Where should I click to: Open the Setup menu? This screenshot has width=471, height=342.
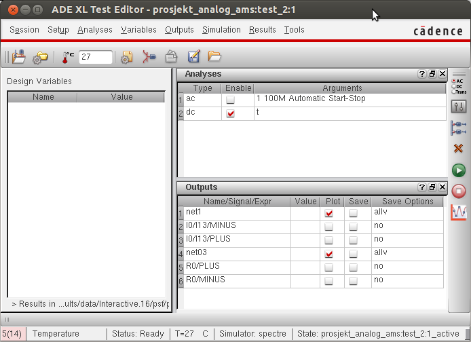coord(58,30)
